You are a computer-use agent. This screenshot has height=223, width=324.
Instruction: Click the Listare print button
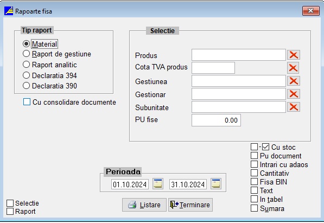click(x=144, y=205)
